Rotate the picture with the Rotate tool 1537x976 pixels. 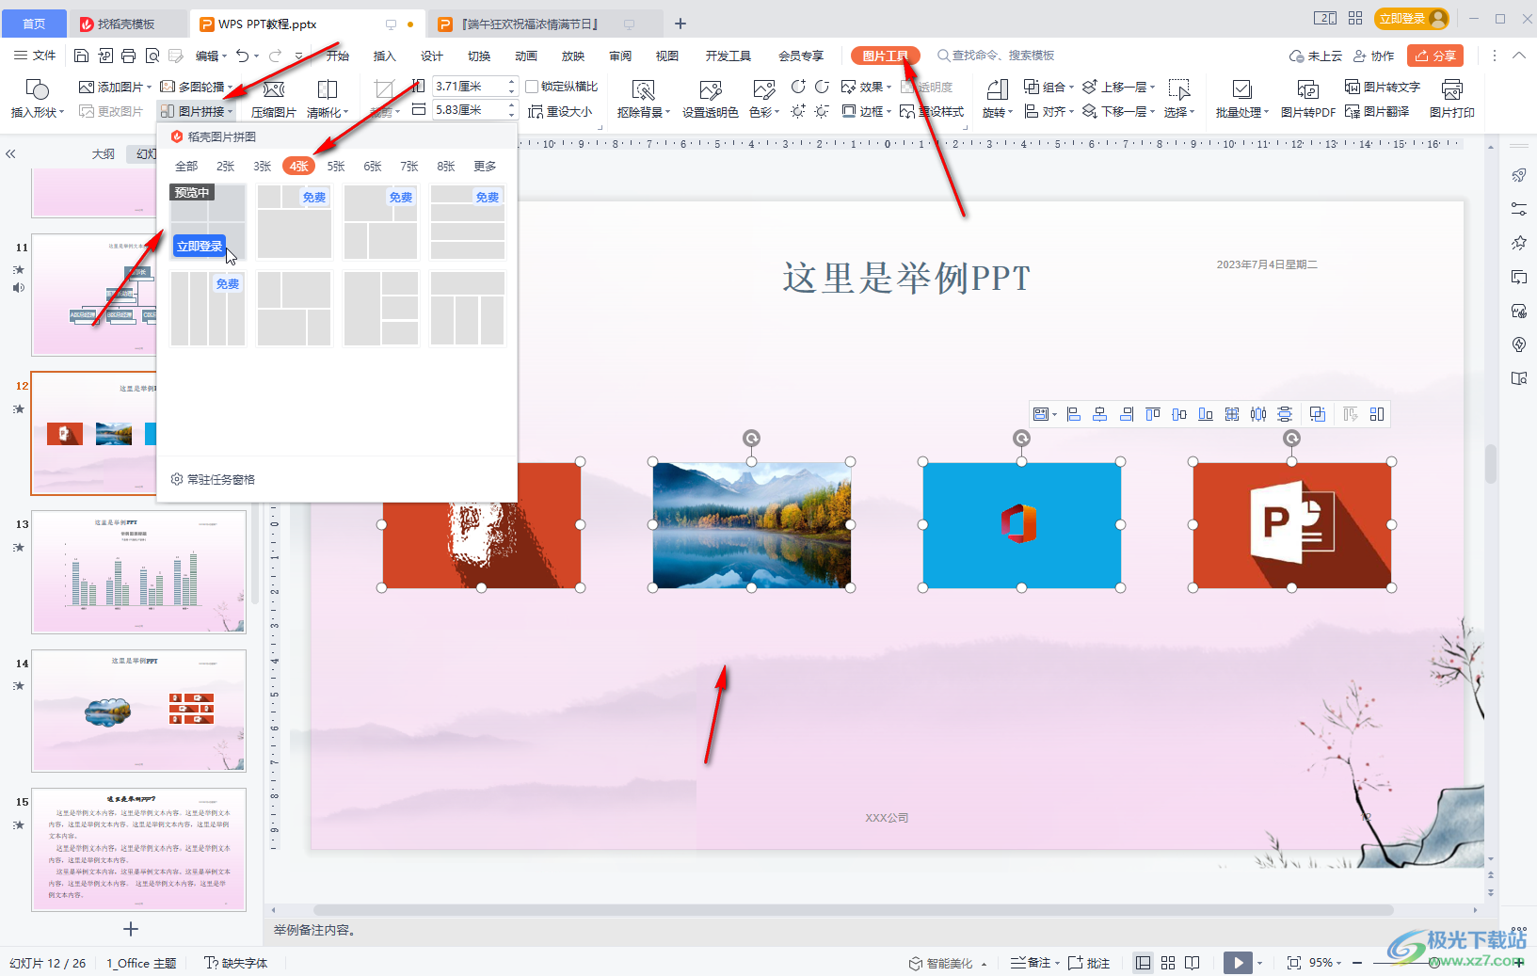point(998,98)
